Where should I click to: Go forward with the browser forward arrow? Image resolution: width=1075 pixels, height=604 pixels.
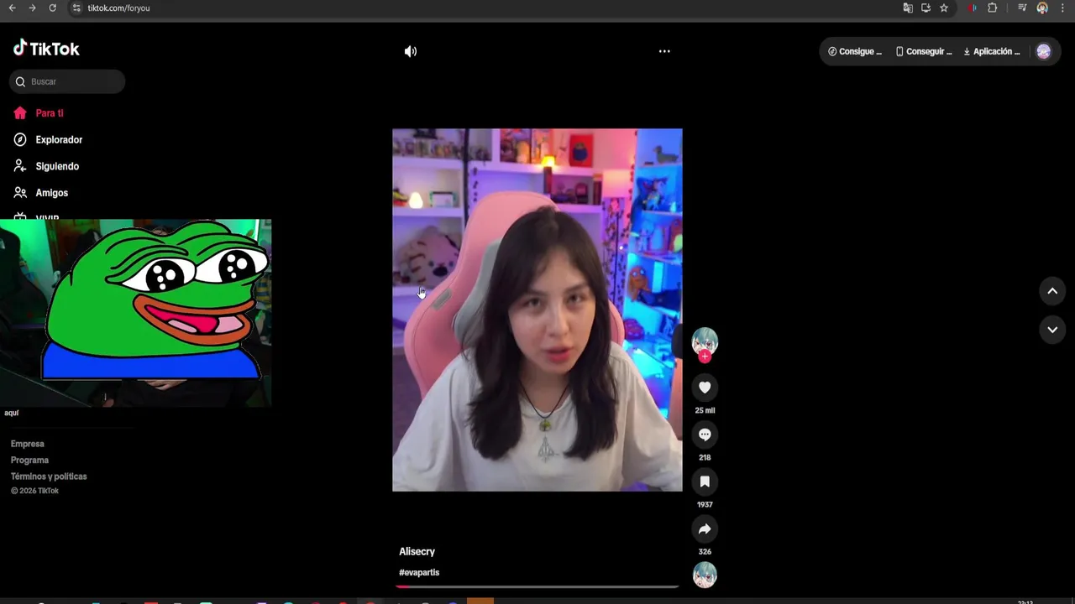pos(32,8)
